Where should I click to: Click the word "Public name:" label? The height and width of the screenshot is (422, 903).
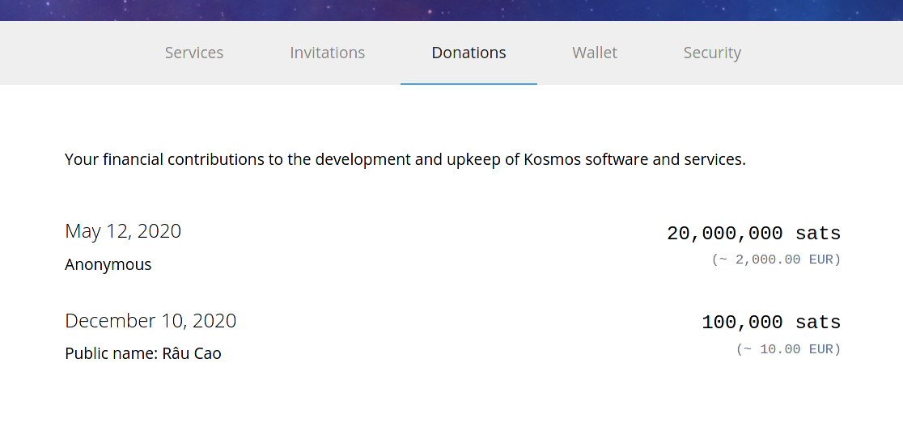111,353
